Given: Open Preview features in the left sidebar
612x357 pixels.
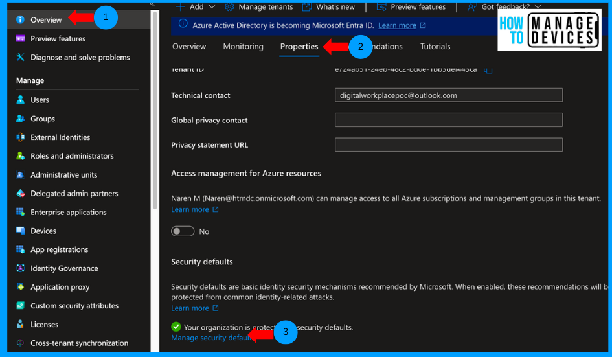Looking at the screenshot, I should click(58, 39).
